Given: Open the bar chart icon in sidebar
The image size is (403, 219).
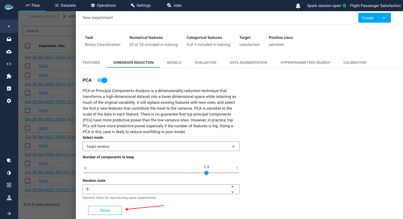Looking at the screenshot, I should (x=9, y=88).
